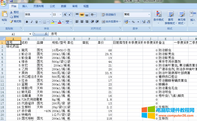Click the Increase Font Size icon
The height and width of the screenshot is (121, 197).
tap(65, 14)
